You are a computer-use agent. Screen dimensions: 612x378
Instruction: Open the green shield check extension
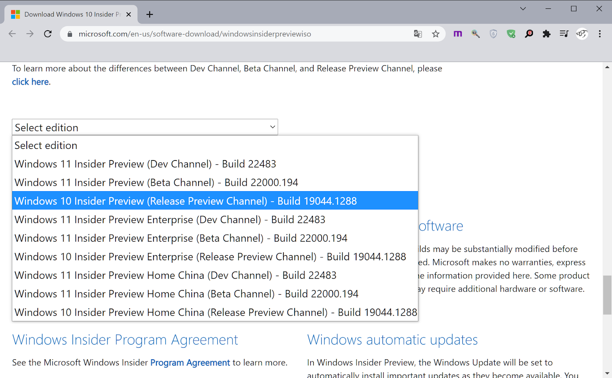click(x=511, y=34)
